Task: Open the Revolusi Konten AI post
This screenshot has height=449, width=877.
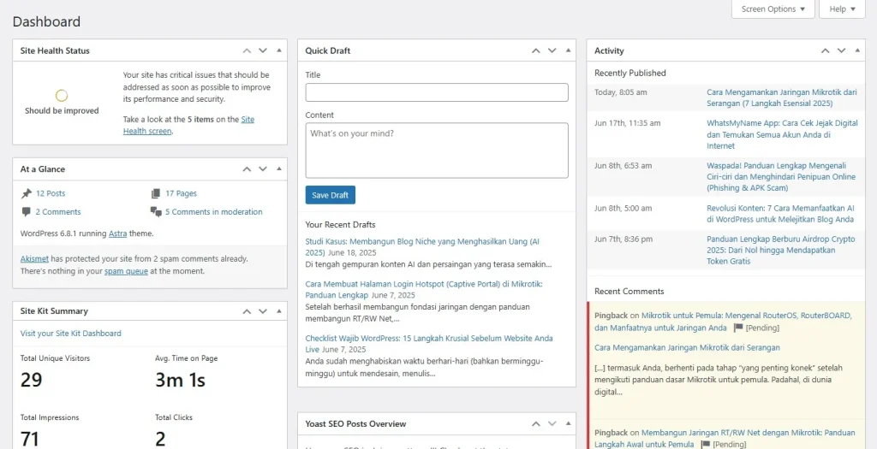Action: click(x=780, y=213)
